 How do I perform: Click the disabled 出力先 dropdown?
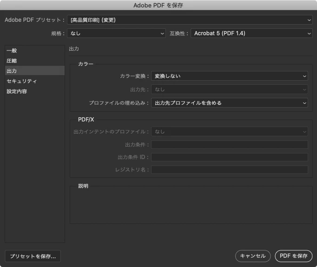tap(230, 89)
